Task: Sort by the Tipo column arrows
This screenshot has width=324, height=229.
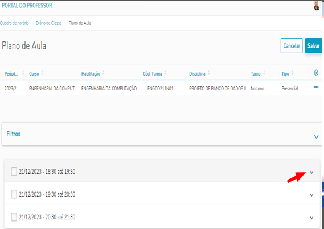Action: (292, 73)
